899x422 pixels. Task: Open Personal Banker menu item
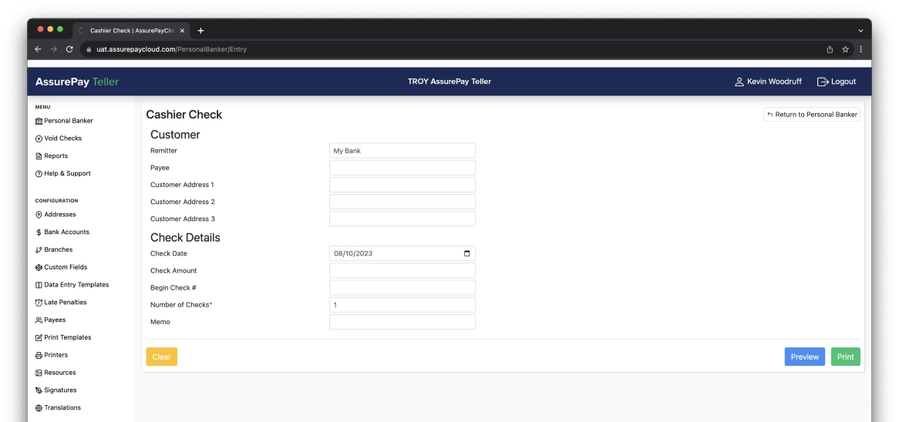click(x=64, y=121)
